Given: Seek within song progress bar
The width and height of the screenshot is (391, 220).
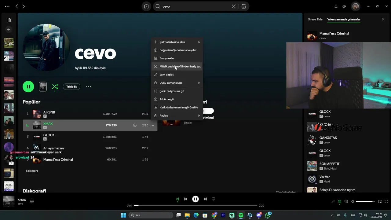Looking at the screenshot, I should pyautogui.click(x=195, y=206).
